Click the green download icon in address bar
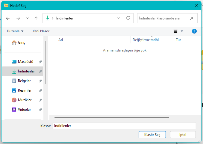Image resolution: width=203 pixels, height=144 pixels. (x=48, y=18)
